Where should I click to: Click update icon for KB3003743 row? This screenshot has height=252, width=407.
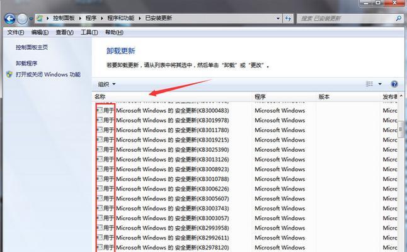pos(100,208)
